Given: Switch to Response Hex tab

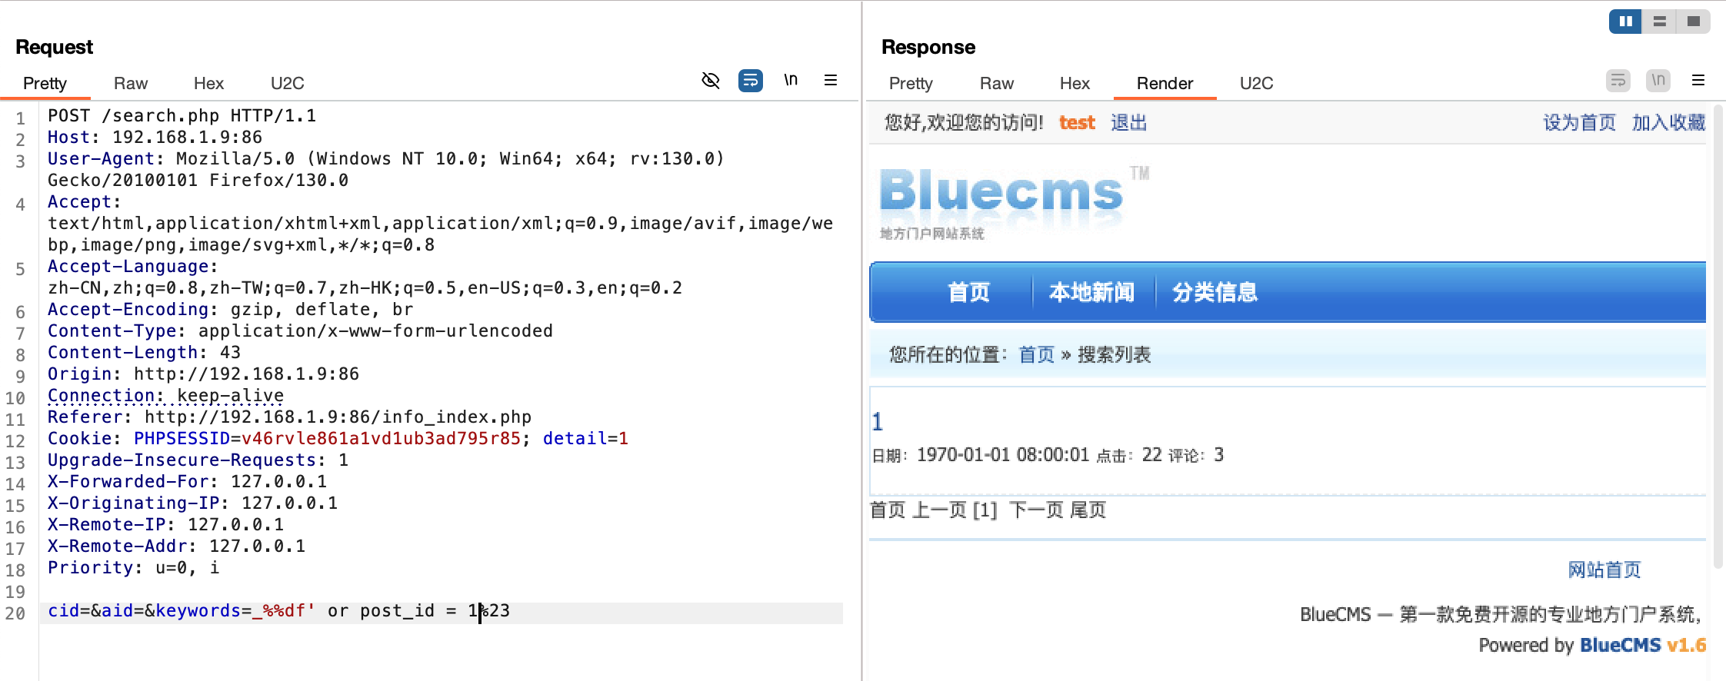Looking at the screenshot, I should (x=1075, y=83).
